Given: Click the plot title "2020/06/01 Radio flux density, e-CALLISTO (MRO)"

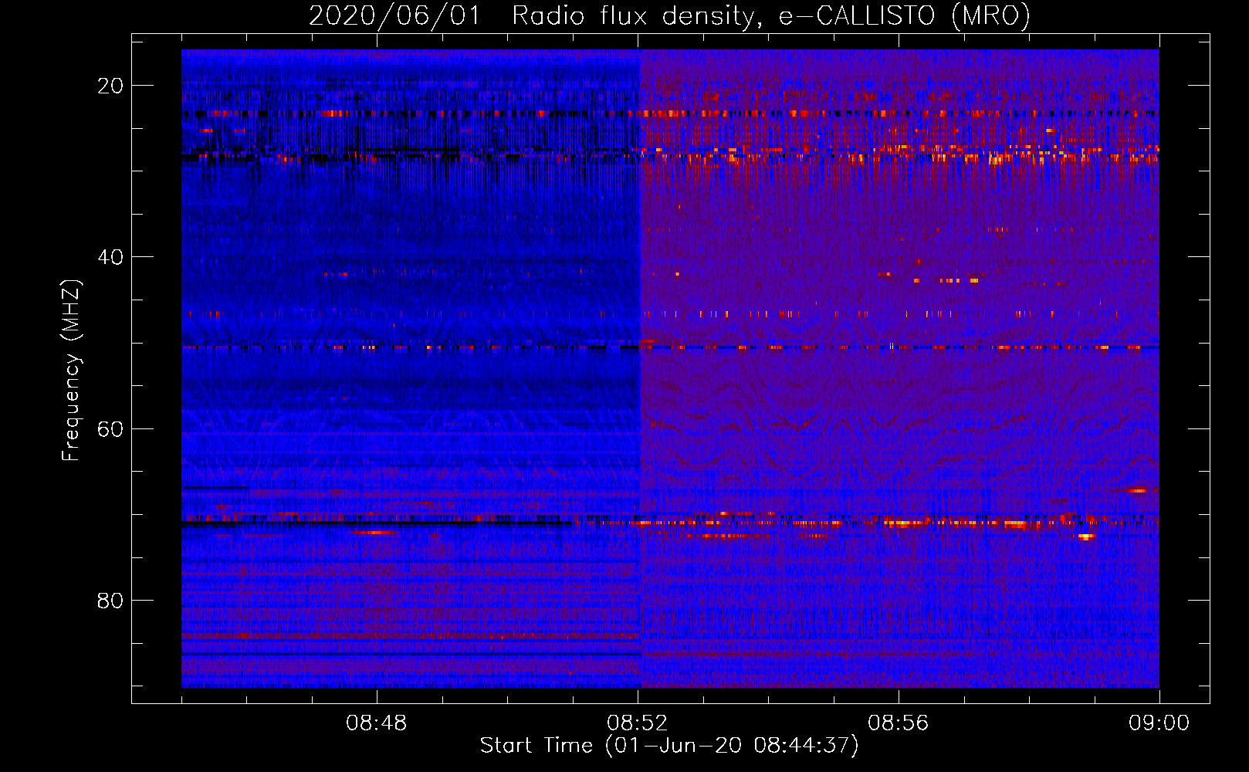Looking at the screenshot, I should (669, 15).
